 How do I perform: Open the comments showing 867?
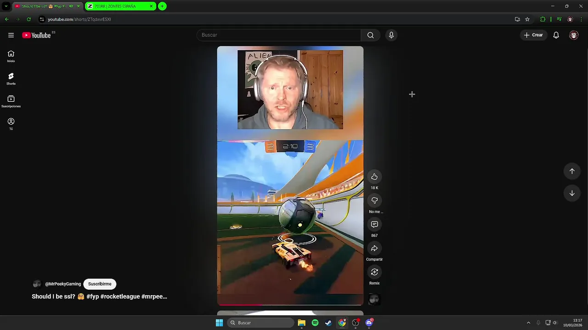374,225
